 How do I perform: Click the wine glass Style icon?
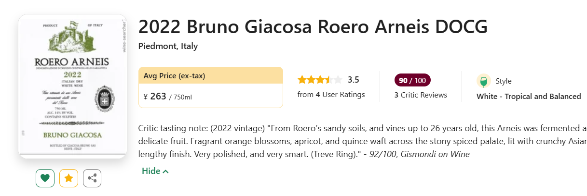(484, 81)
